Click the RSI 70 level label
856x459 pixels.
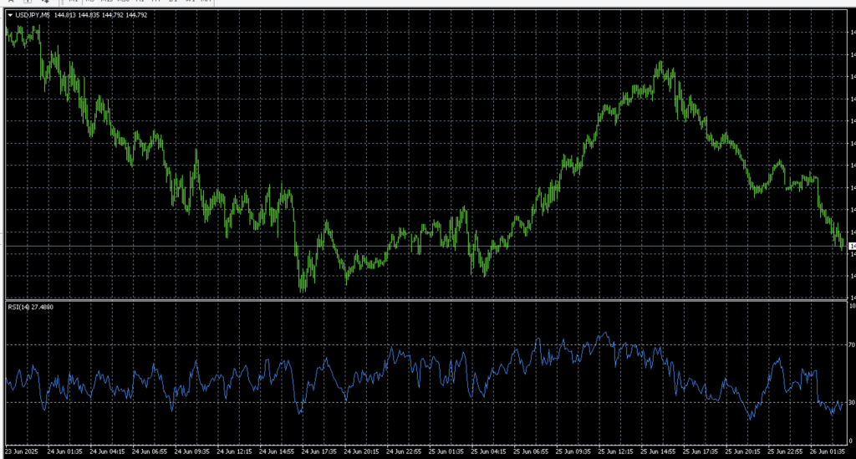click(x=851, y=344)
